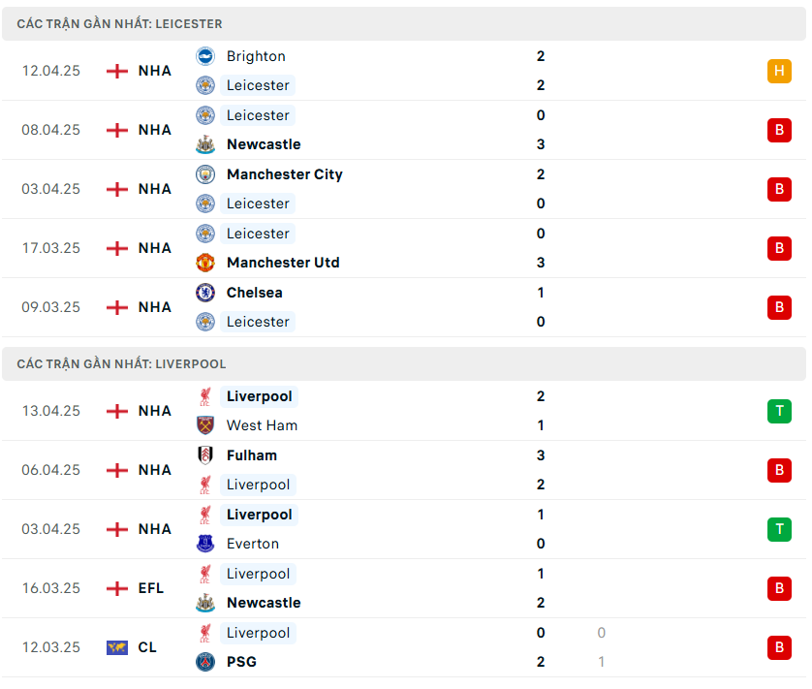Click the Everton club crest icon

pyautogui.click(x=205, y=544)
